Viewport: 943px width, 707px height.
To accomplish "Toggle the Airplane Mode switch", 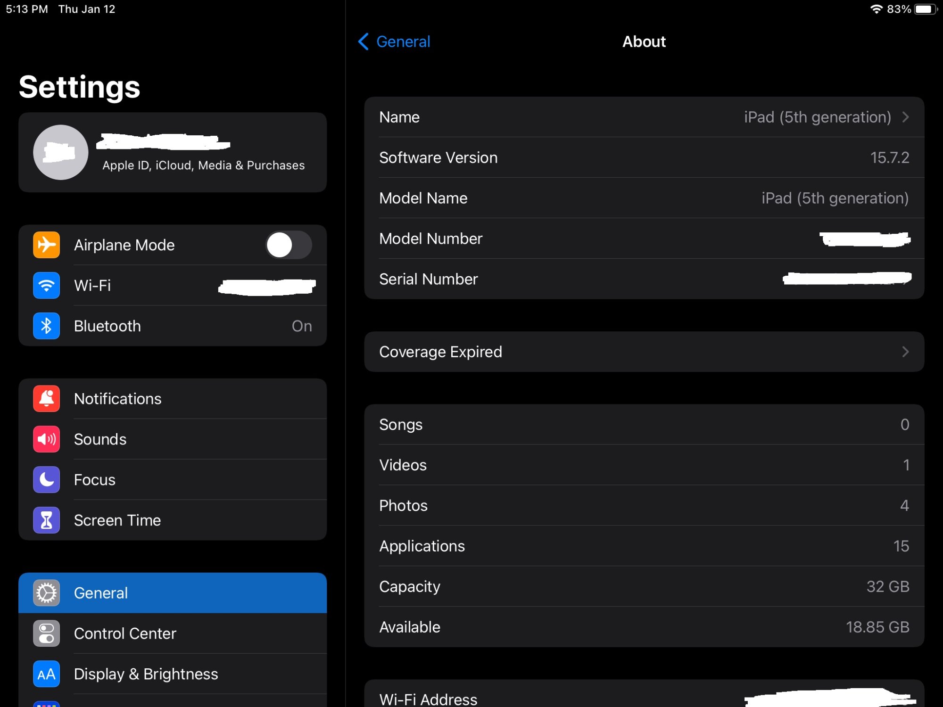I will 289,245.
